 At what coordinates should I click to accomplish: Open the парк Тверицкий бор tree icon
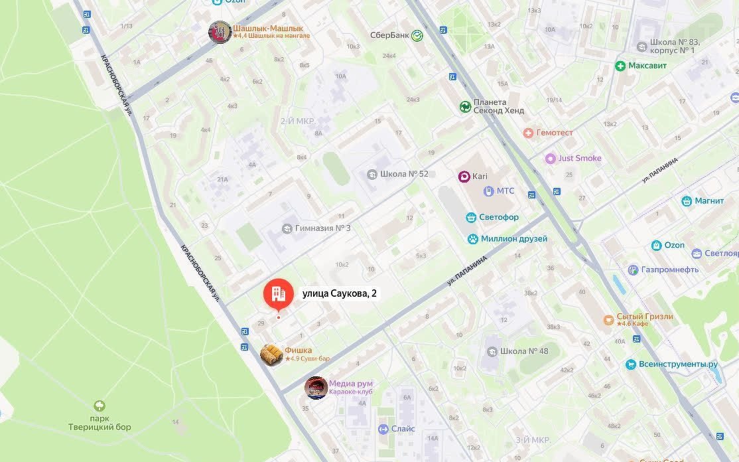100,406
